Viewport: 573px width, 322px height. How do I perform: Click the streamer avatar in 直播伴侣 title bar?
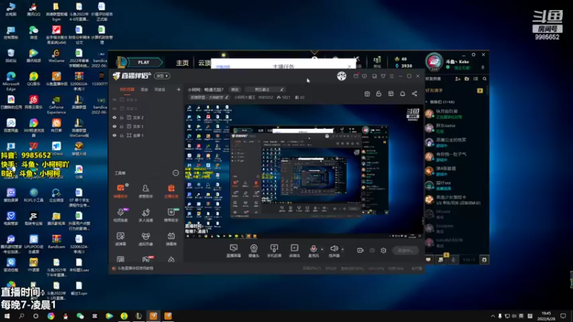(x=342, y=76)
